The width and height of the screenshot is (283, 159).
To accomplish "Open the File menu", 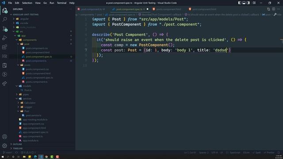I will coord(10,3).
